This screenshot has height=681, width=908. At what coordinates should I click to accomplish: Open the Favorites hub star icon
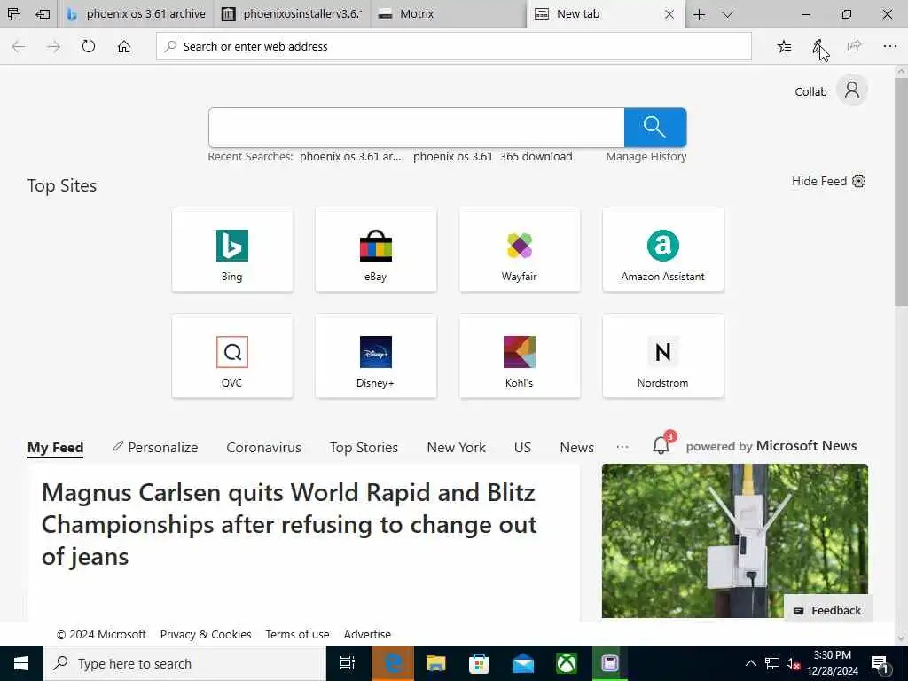coord(784,46)
